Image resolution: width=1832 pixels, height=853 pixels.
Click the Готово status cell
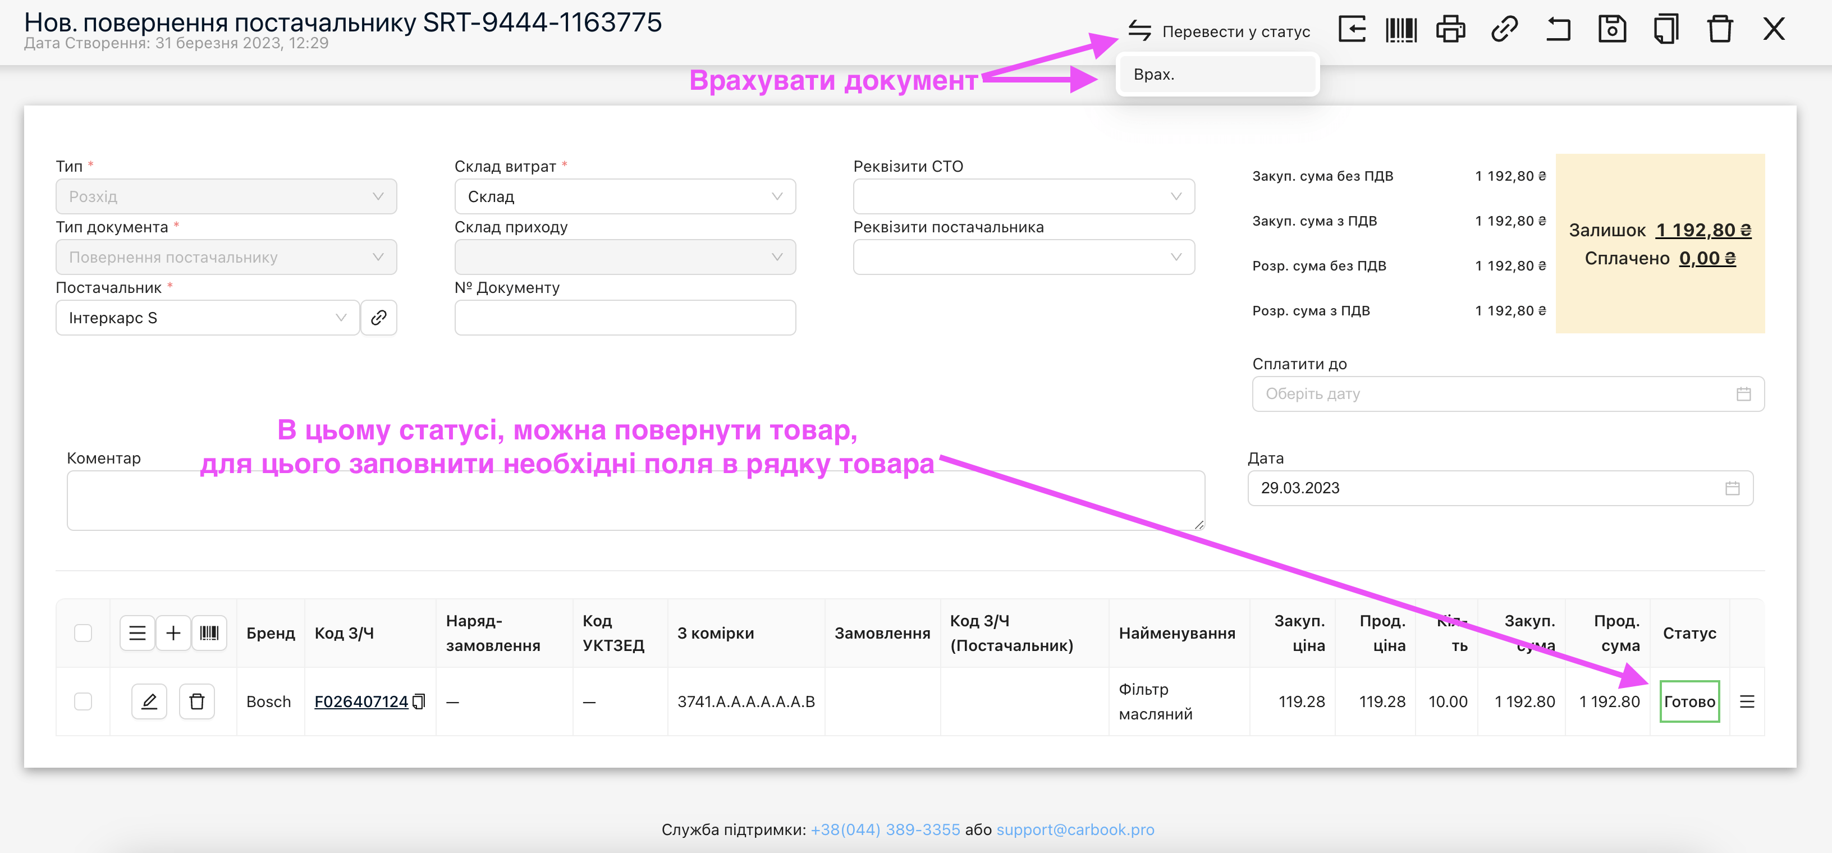coord(1689,701)
